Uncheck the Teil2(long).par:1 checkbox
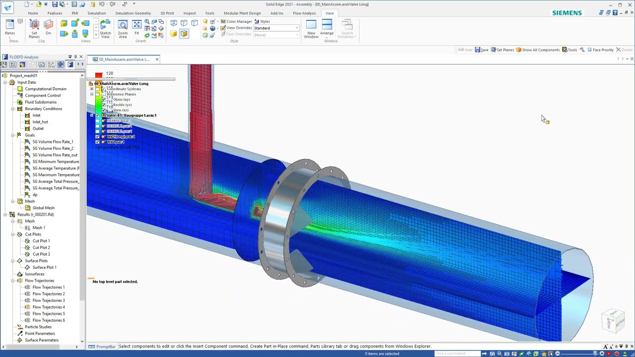The width and height of the screenshot is (635, 357). coord(97,136)
